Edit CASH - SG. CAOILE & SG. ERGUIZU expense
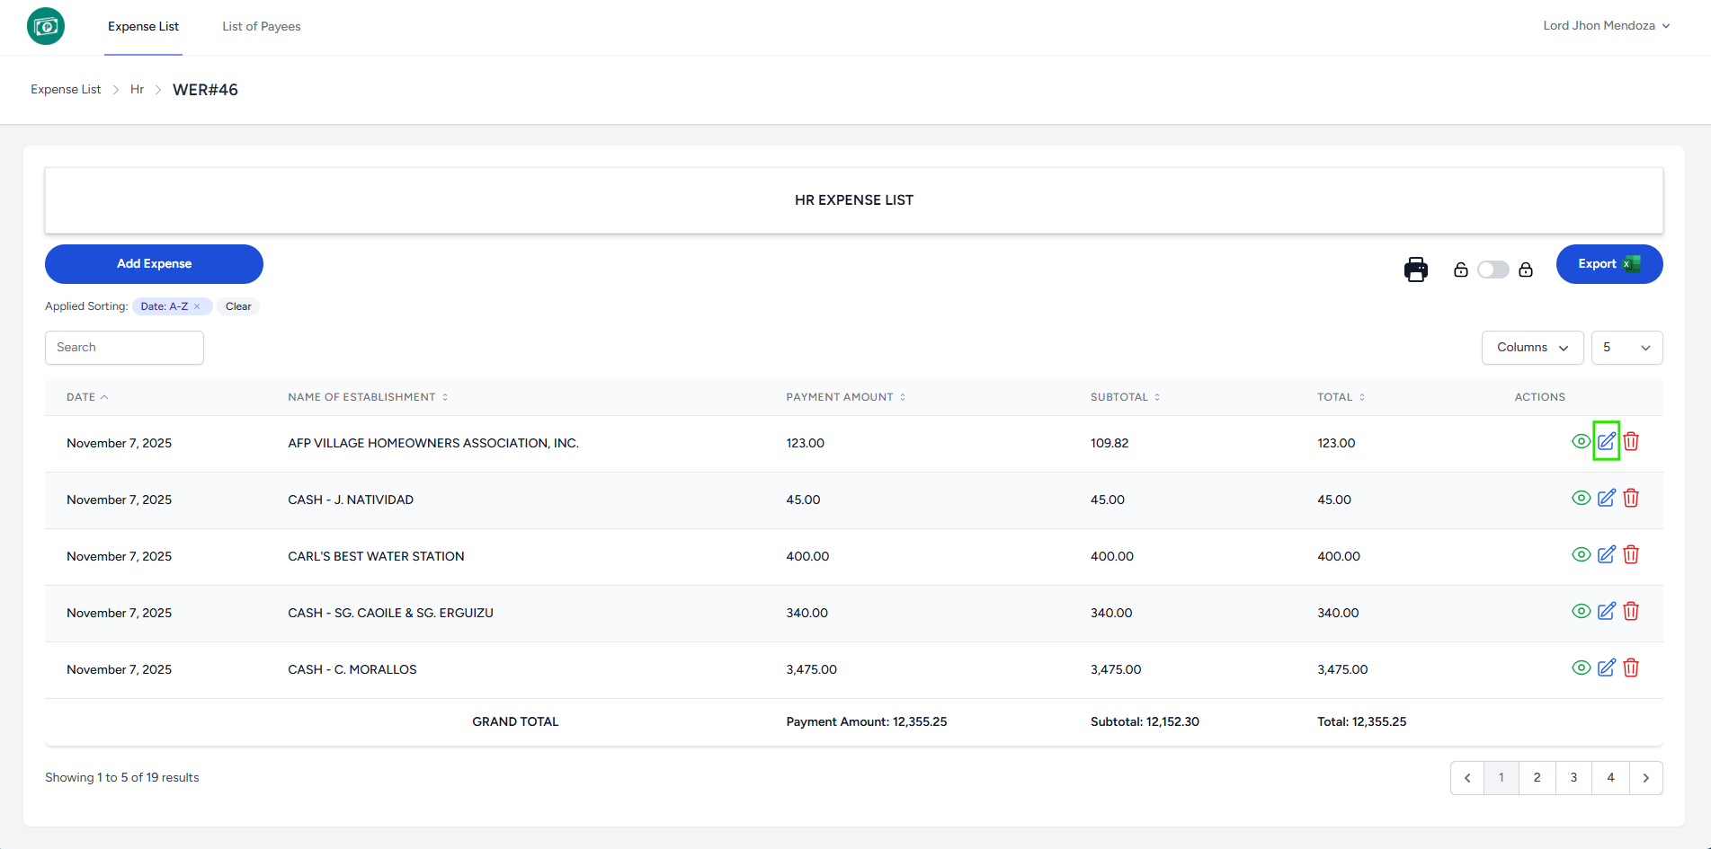The width and height of the screenshot is (1711, 849). tap(1607, 611)
